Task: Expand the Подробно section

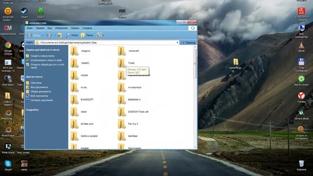Action: (x=32, y=110)
